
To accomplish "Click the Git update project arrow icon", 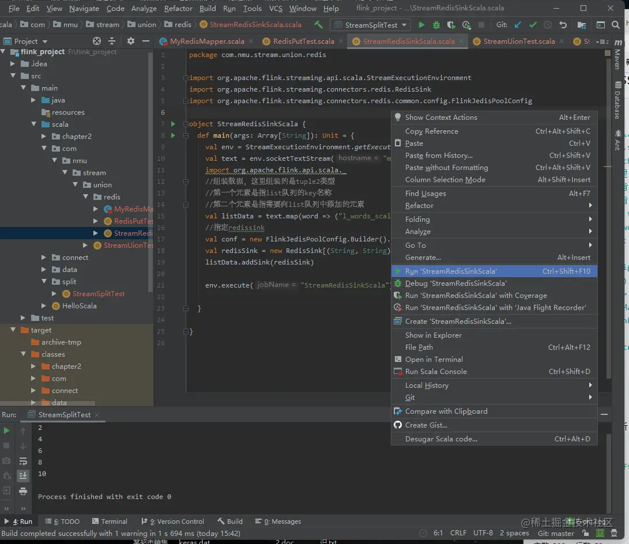I will (518, 25).
